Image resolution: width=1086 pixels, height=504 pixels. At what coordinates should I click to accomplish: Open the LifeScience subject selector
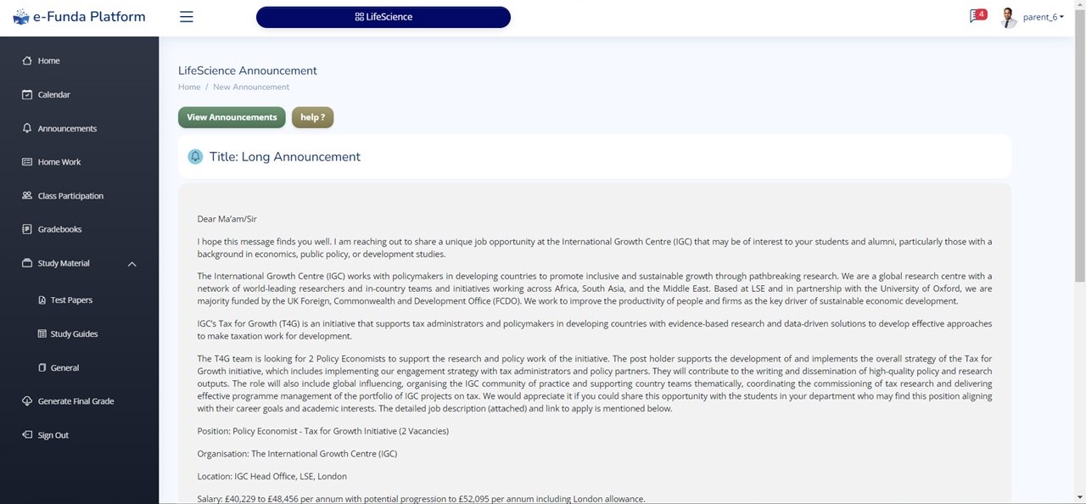pyautogui.click(x=383, y=17)
